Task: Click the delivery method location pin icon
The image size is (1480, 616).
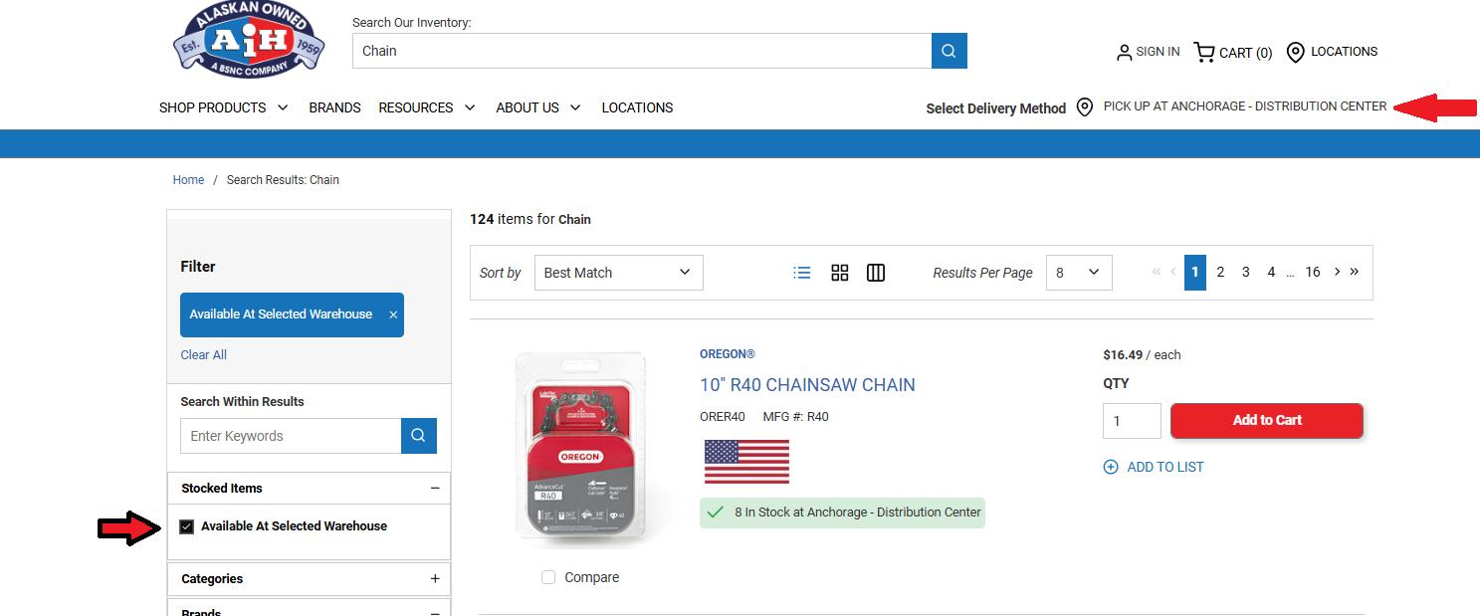Action: 1085,107
